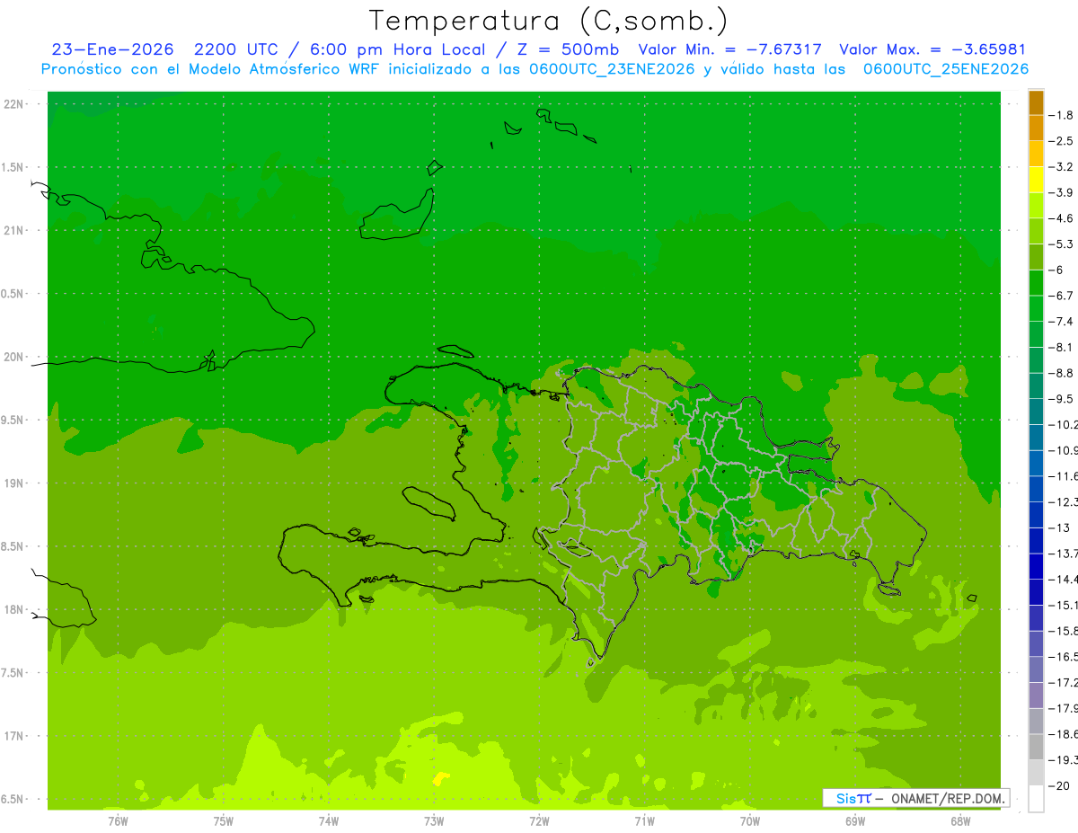Click the '-15.8' colorbar value
Image resolution: width=1078 pixels, height=833 pixels.
click(1063, 631)
